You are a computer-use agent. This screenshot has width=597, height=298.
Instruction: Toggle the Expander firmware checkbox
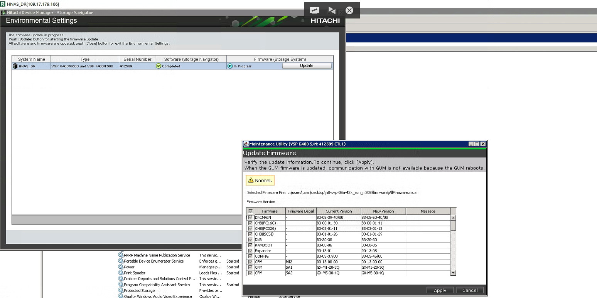(x=250, y=251)
